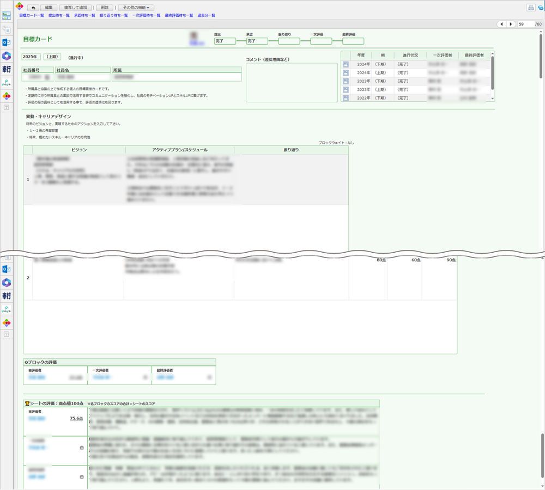Click the blue refresh icon beside print
This screenshot has height=490, width=545.
click(x=540, y=8)
